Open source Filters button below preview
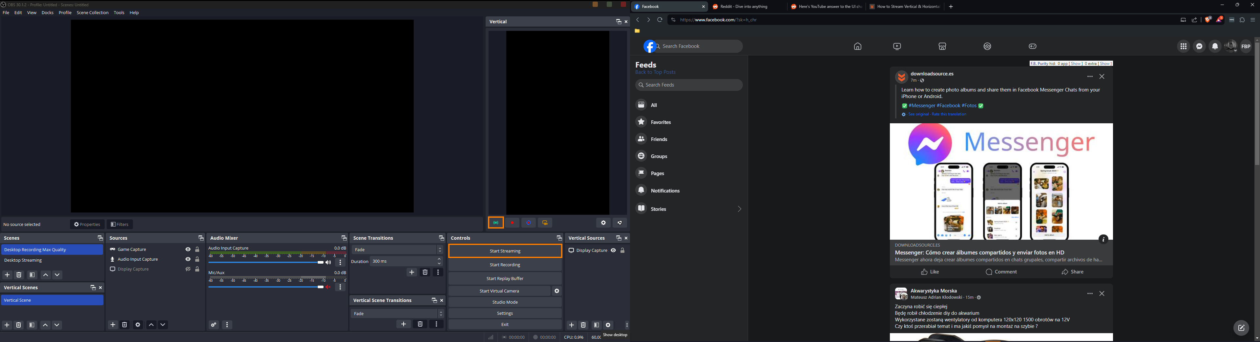 pyautogui.click(x=120, y=225)
